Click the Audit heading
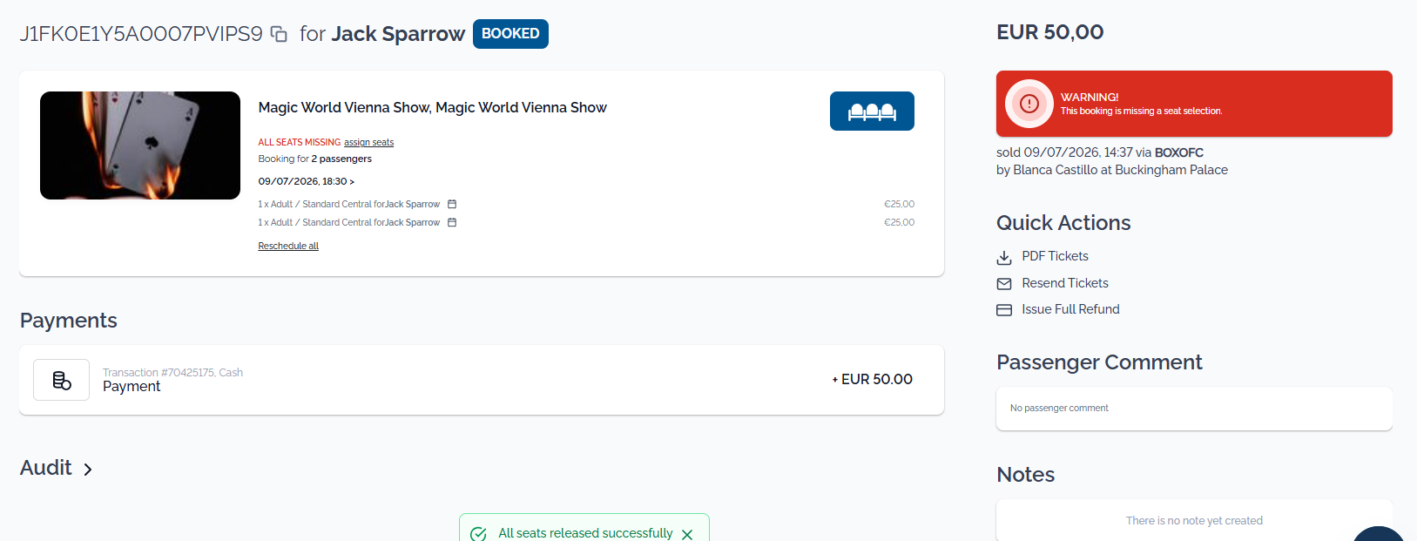This screenshot has width=1417, height=541. [x=46, y=468]
